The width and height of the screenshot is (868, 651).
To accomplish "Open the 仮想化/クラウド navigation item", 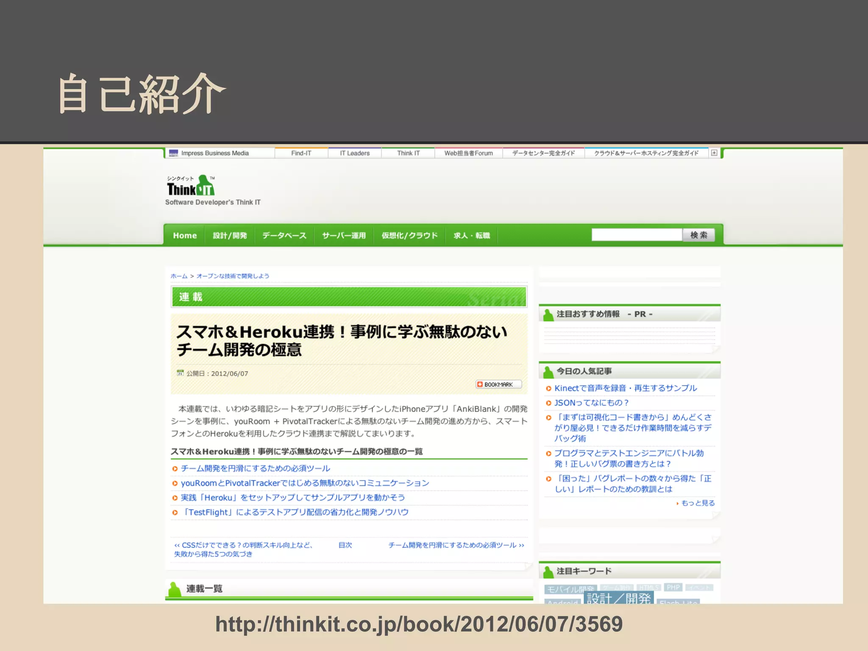I will tap(409, 236).
